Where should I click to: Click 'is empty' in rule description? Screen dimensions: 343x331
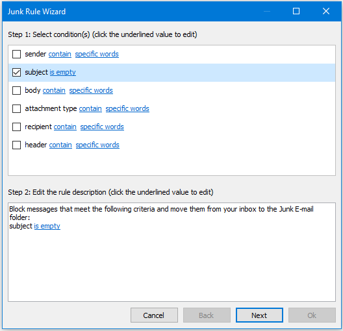[47, 226]
